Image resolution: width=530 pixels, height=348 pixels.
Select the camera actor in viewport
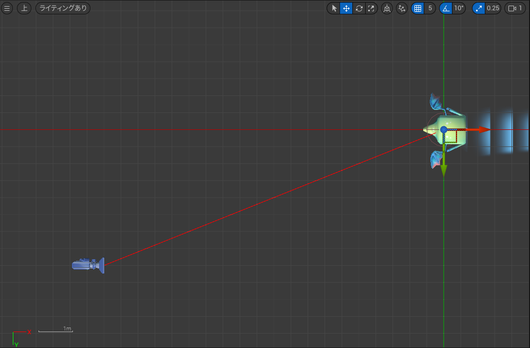[88, 265]
